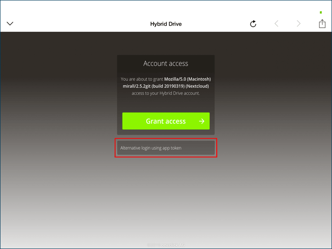Open Alternative login using app token
Image resolution: width=332 pixels, height=249 pixels.
pyautogui.click(x=166, y=148)
